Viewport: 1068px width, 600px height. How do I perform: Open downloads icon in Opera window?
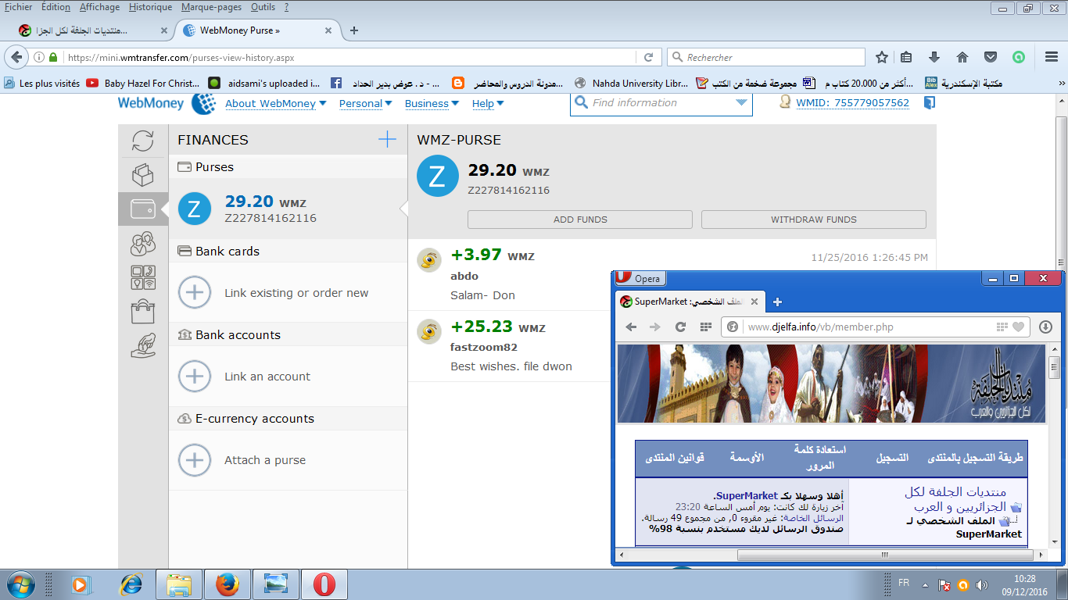tap(1045, 327)
